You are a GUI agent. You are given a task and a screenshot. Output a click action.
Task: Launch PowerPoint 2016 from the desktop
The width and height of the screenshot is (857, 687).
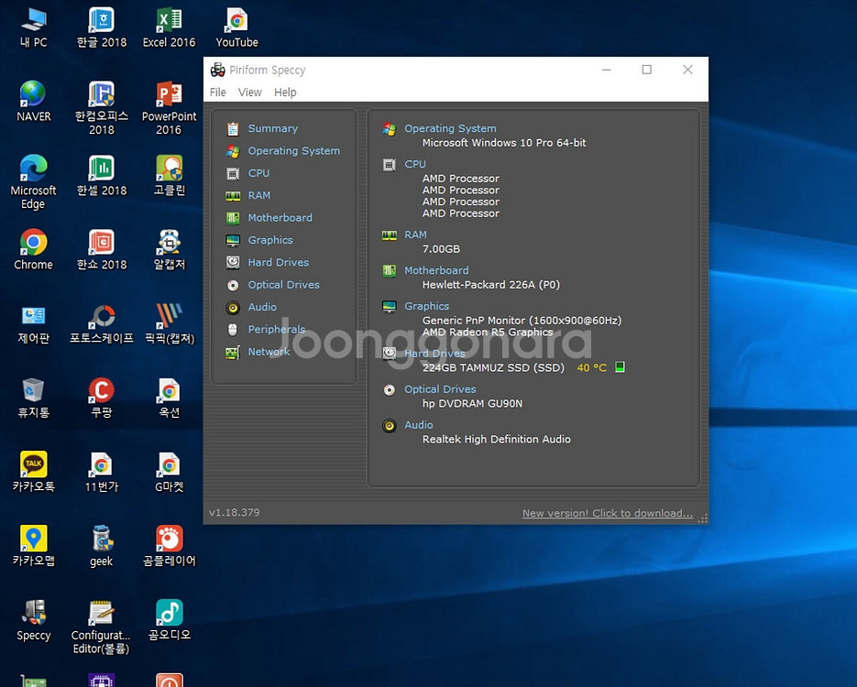pos(169,108)
